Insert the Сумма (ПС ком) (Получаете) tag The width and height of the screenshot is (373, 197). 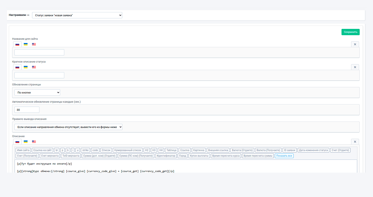tap(136, 156)
